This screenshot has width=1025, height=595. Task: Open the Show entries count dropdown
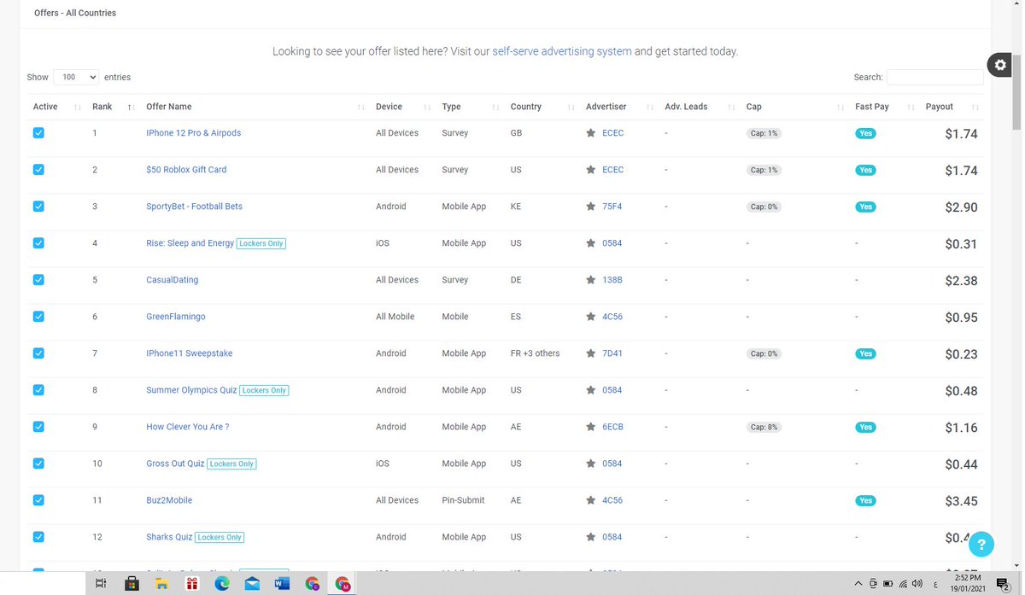(x=76, y=77)
